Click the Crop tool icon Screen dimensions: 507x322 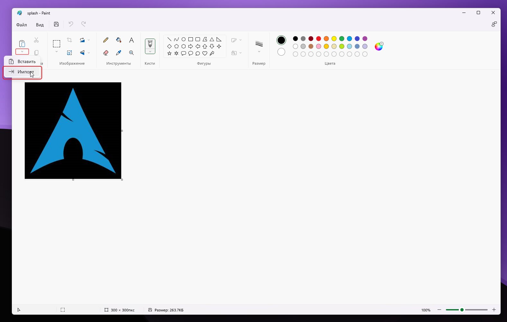(x=69, y=40)
